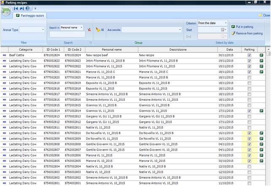Click Put in parking button
The width and height of the screenshot is (271, 186).
pyautogui.click(x=242, y=27)
